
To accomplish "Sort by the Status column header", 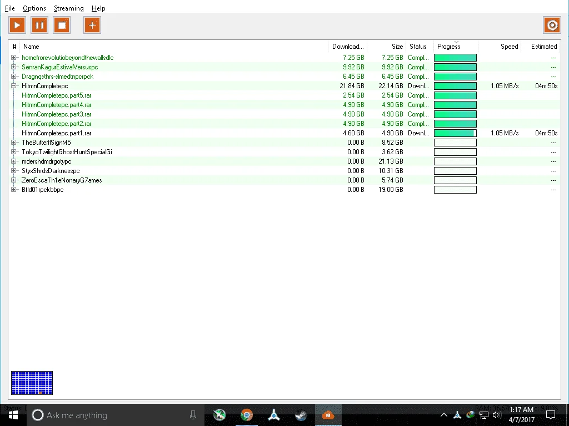I will tap(420, 47).
